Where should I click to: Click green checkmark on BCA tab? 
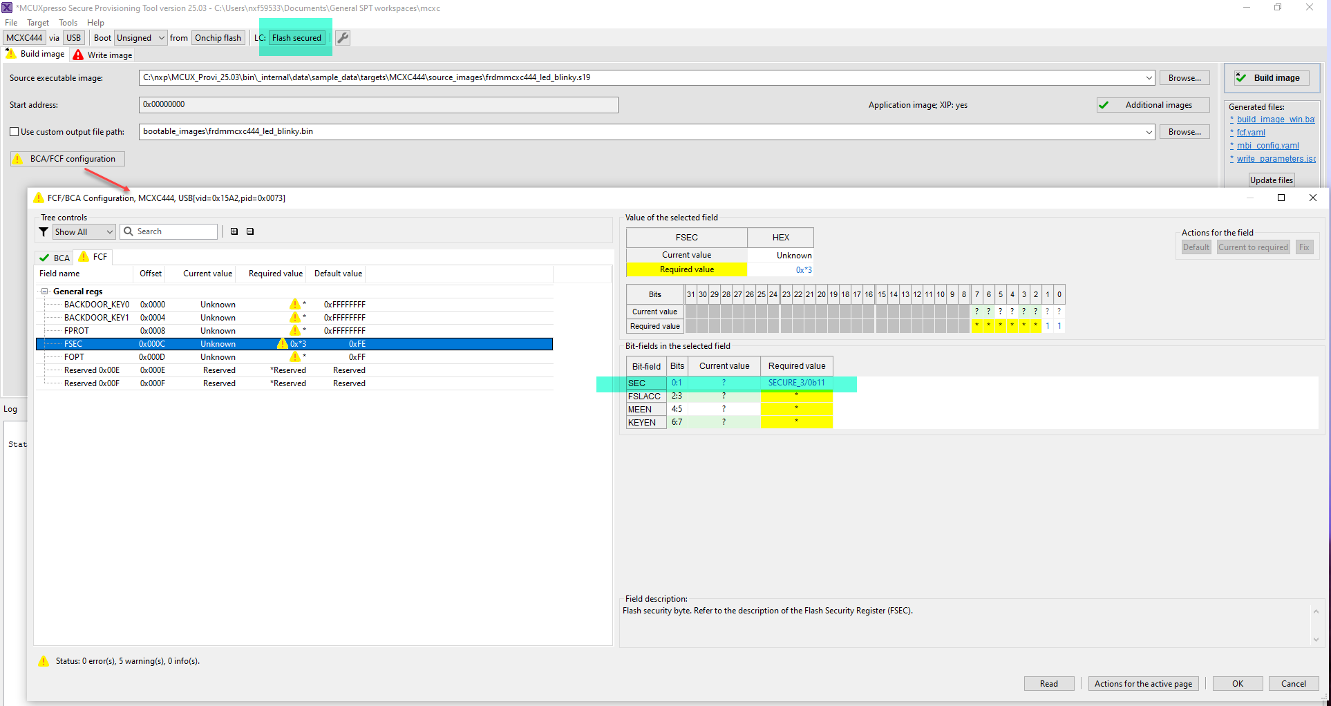[x=44, y=258]
